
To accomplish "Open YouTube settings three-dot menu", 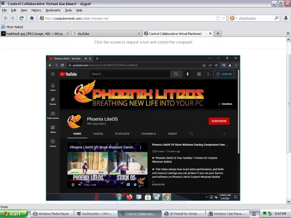I will tap(208, 74).
